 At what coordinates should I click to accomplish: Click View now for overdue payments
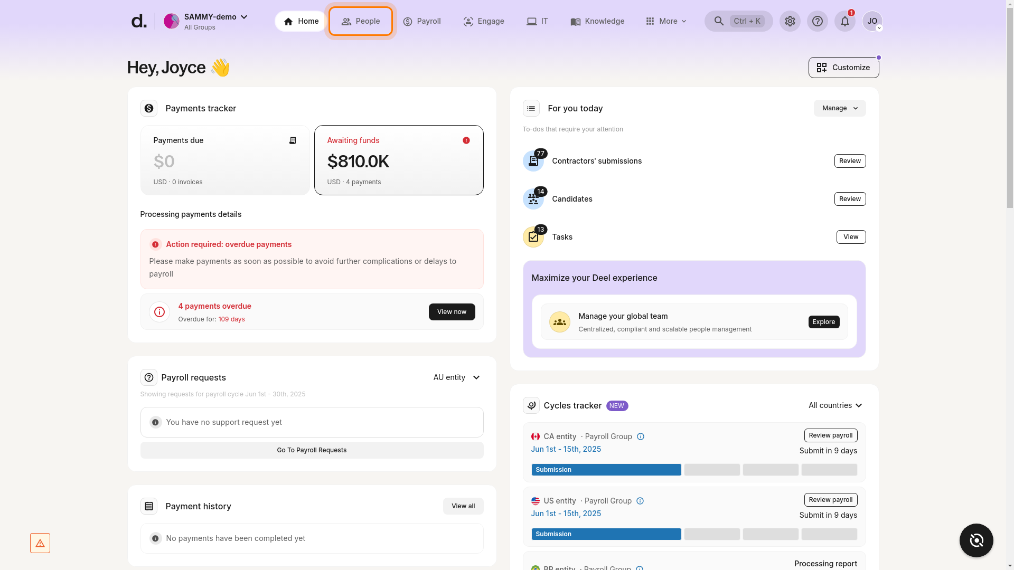pyautogui.click(x=452, y=312)
